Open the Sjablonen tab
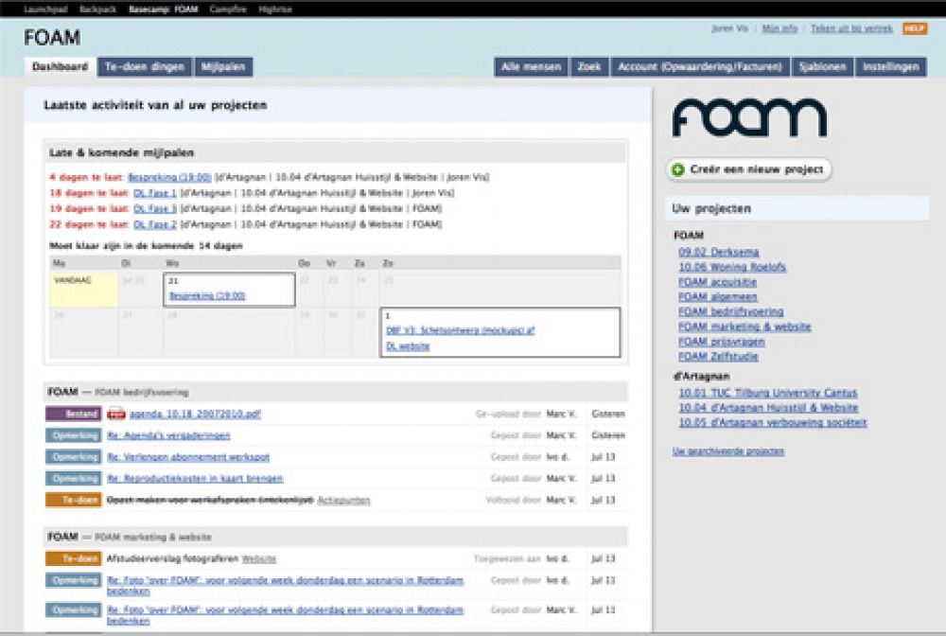Screen dimensions: 946x636 point(822,66)
